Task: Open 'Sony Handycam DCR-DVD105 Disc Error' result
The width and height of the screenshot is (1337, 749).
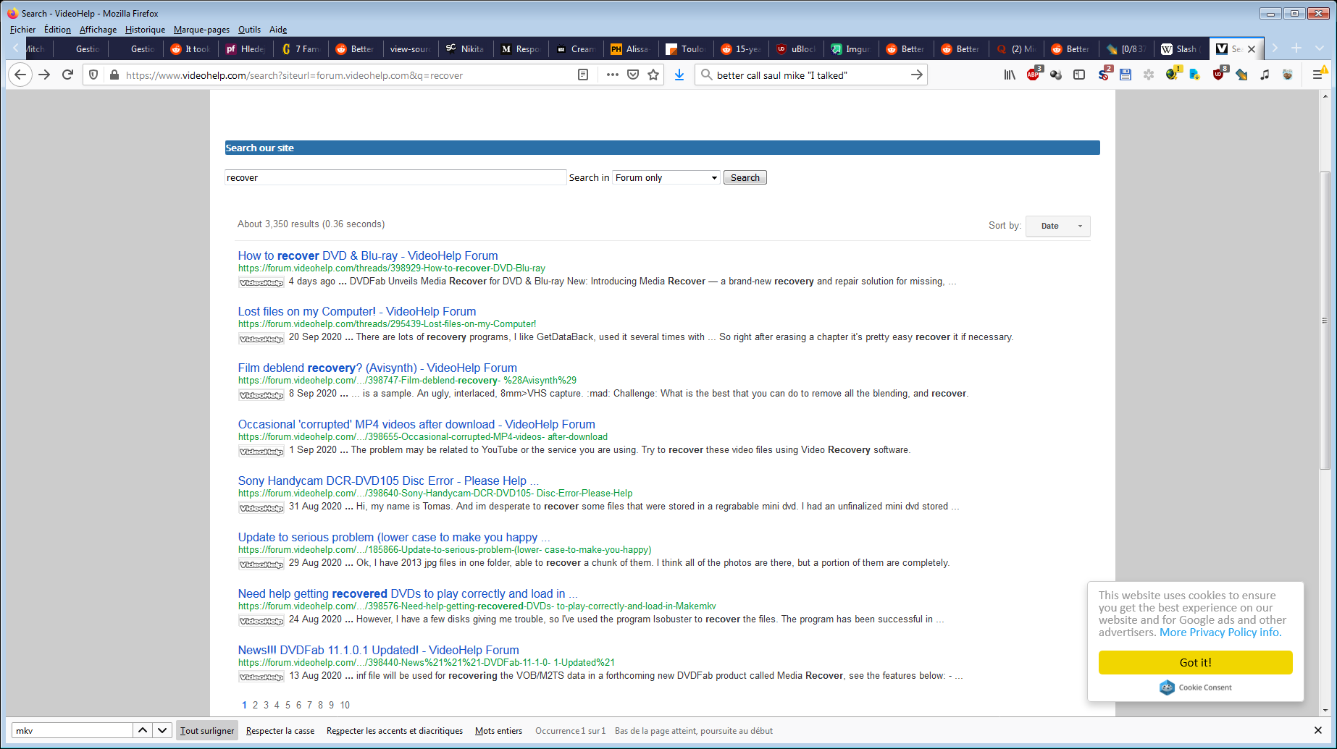Action: point(388,481)
